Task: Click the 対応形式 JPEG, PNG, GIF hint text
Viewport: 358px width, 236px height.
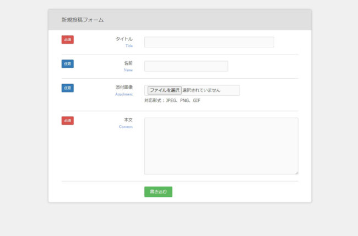Action: click(x=172, y=101)
